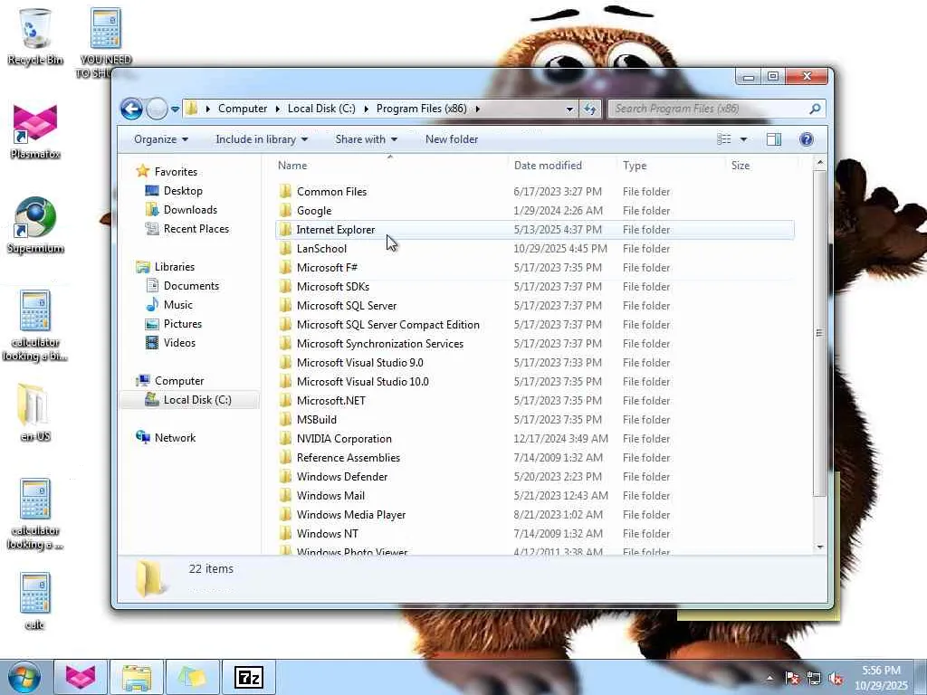Select the Plasmafox desktop shortcut
The height and width of the screenshot is (695, 927).
pos(35,132)
